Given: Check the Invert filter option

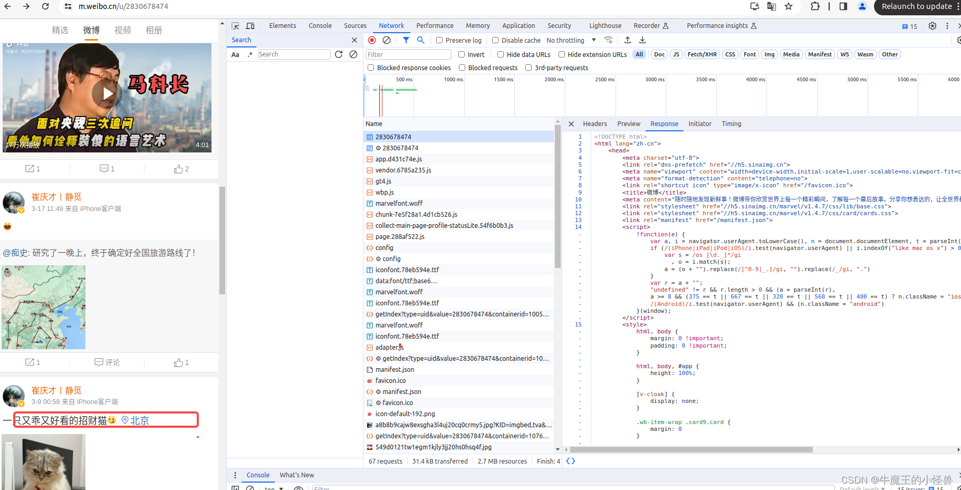Looking at the screenshot, I should pyautogui.click(x=462, y=54).
